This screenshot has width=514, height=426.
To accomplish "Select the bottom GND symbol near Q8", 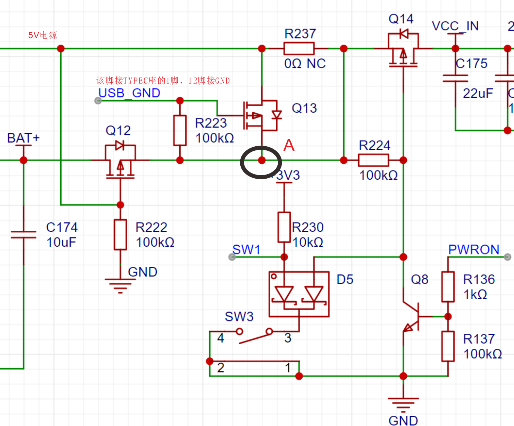I will [403, 404].
